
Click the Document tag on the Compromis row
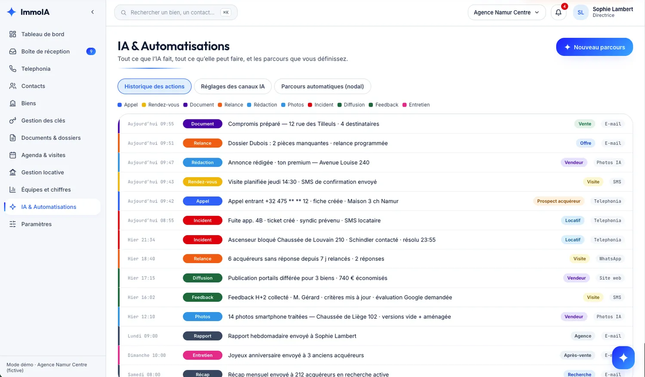pos(203,124)
